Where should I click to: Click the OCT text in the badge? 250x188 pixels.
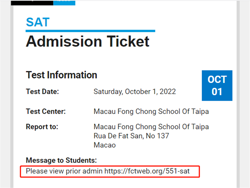(217, 79)
